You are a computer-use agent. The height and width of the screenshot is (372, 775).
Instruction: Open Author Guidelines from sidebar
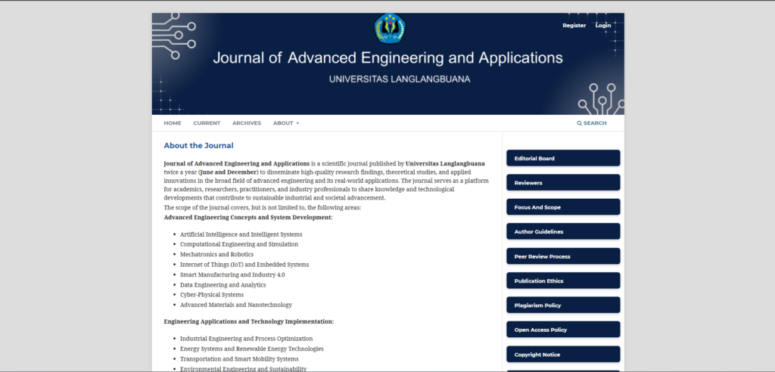[x=562, y=231]
